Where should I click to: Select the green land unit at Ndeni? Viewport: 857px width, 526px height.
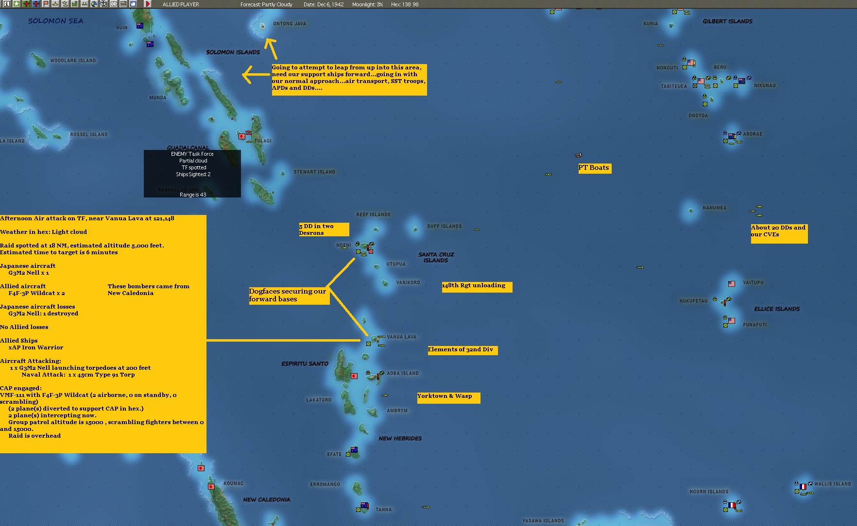click(358, 251)
